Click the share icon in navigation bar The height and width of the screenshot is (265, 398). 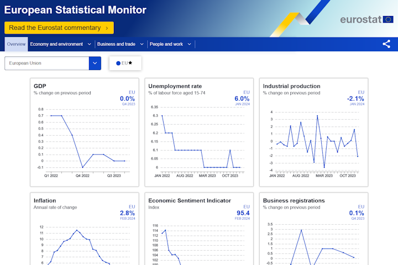click(x=386, y=44)
